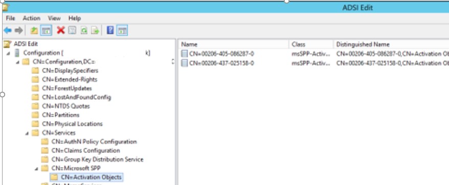449x185 pixels.
Task: Select CN=00206-437-025158-0 in list
Action: 221,63
